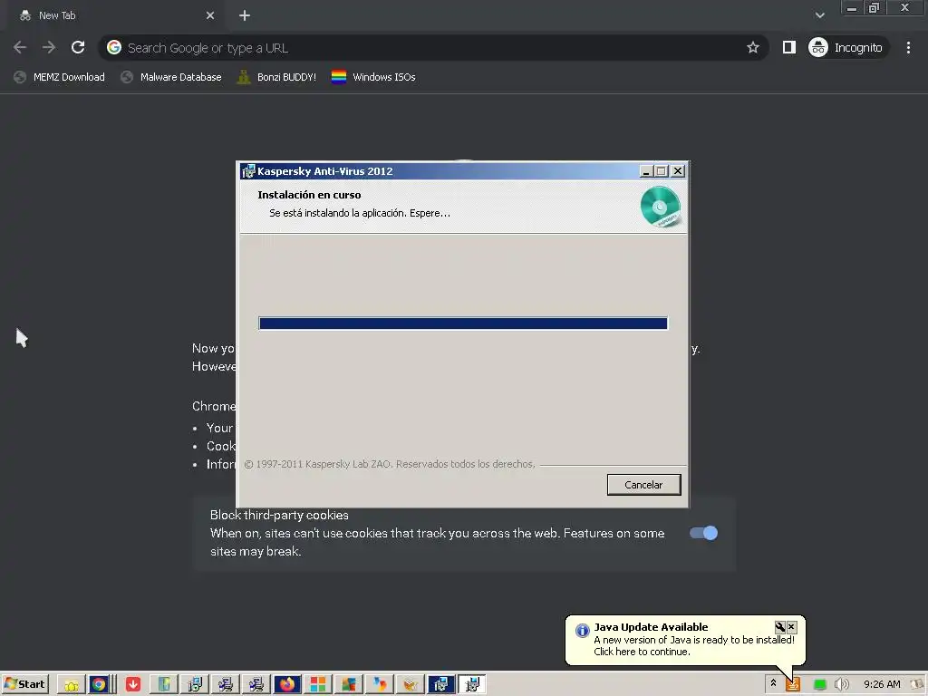Open the orange package box taskbar item
928x696 pixels.
coord(411,685)
